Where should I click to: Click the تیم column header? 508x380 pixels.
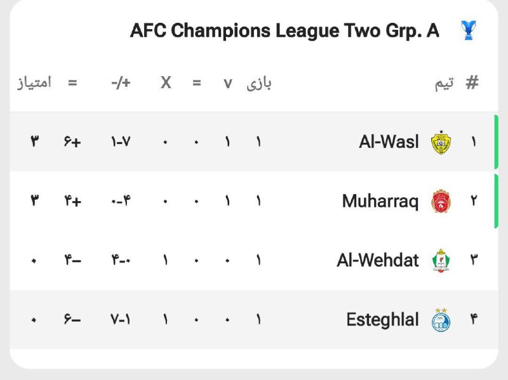[x=444, y=83]
